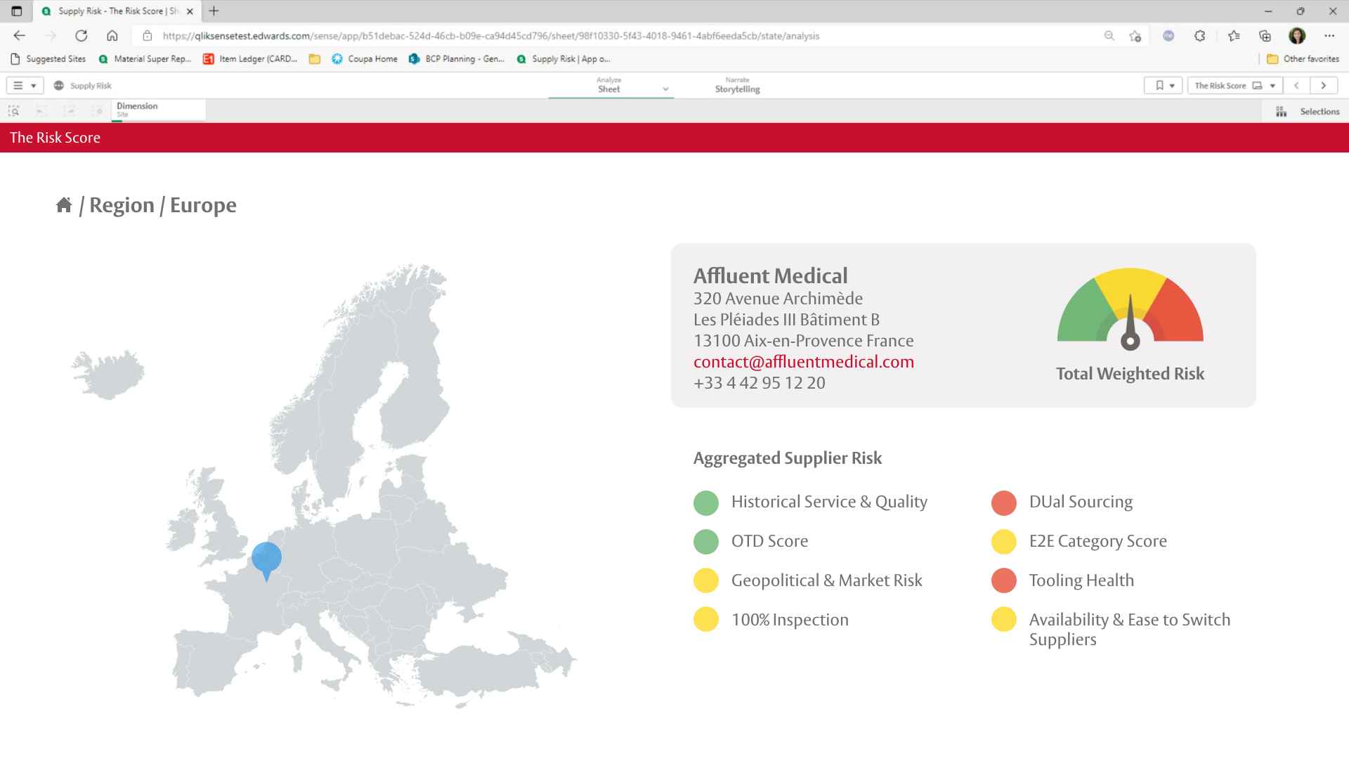The width and height of the screenshot is (1349, 759).
Task: Click the yellow Geopolitical & Market Risk indicator
Action: click(x=706, y=581)
